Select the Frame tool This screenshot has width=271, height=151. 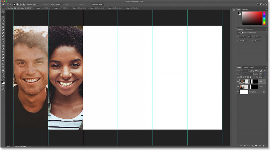[x=3, y=27]
